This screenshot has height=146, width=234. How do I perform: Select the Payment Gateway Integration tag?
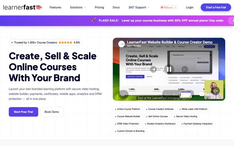click(x=197, y=124)
